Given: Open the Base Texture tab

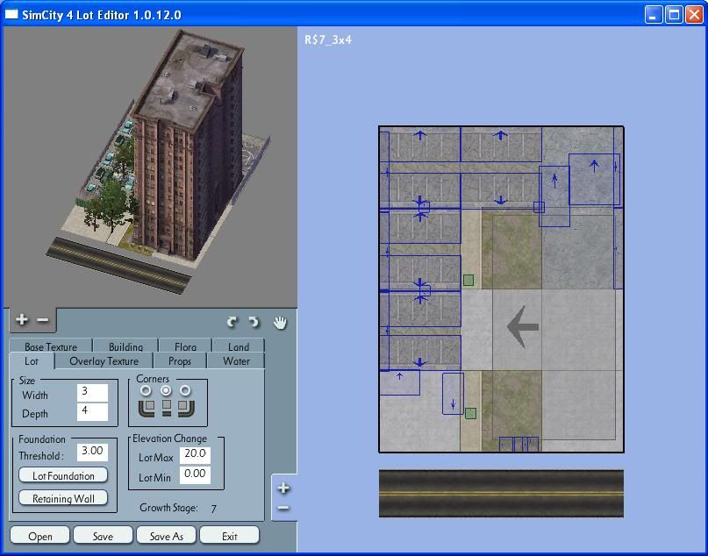Looking at the screenshot, I should pos(51,346).
